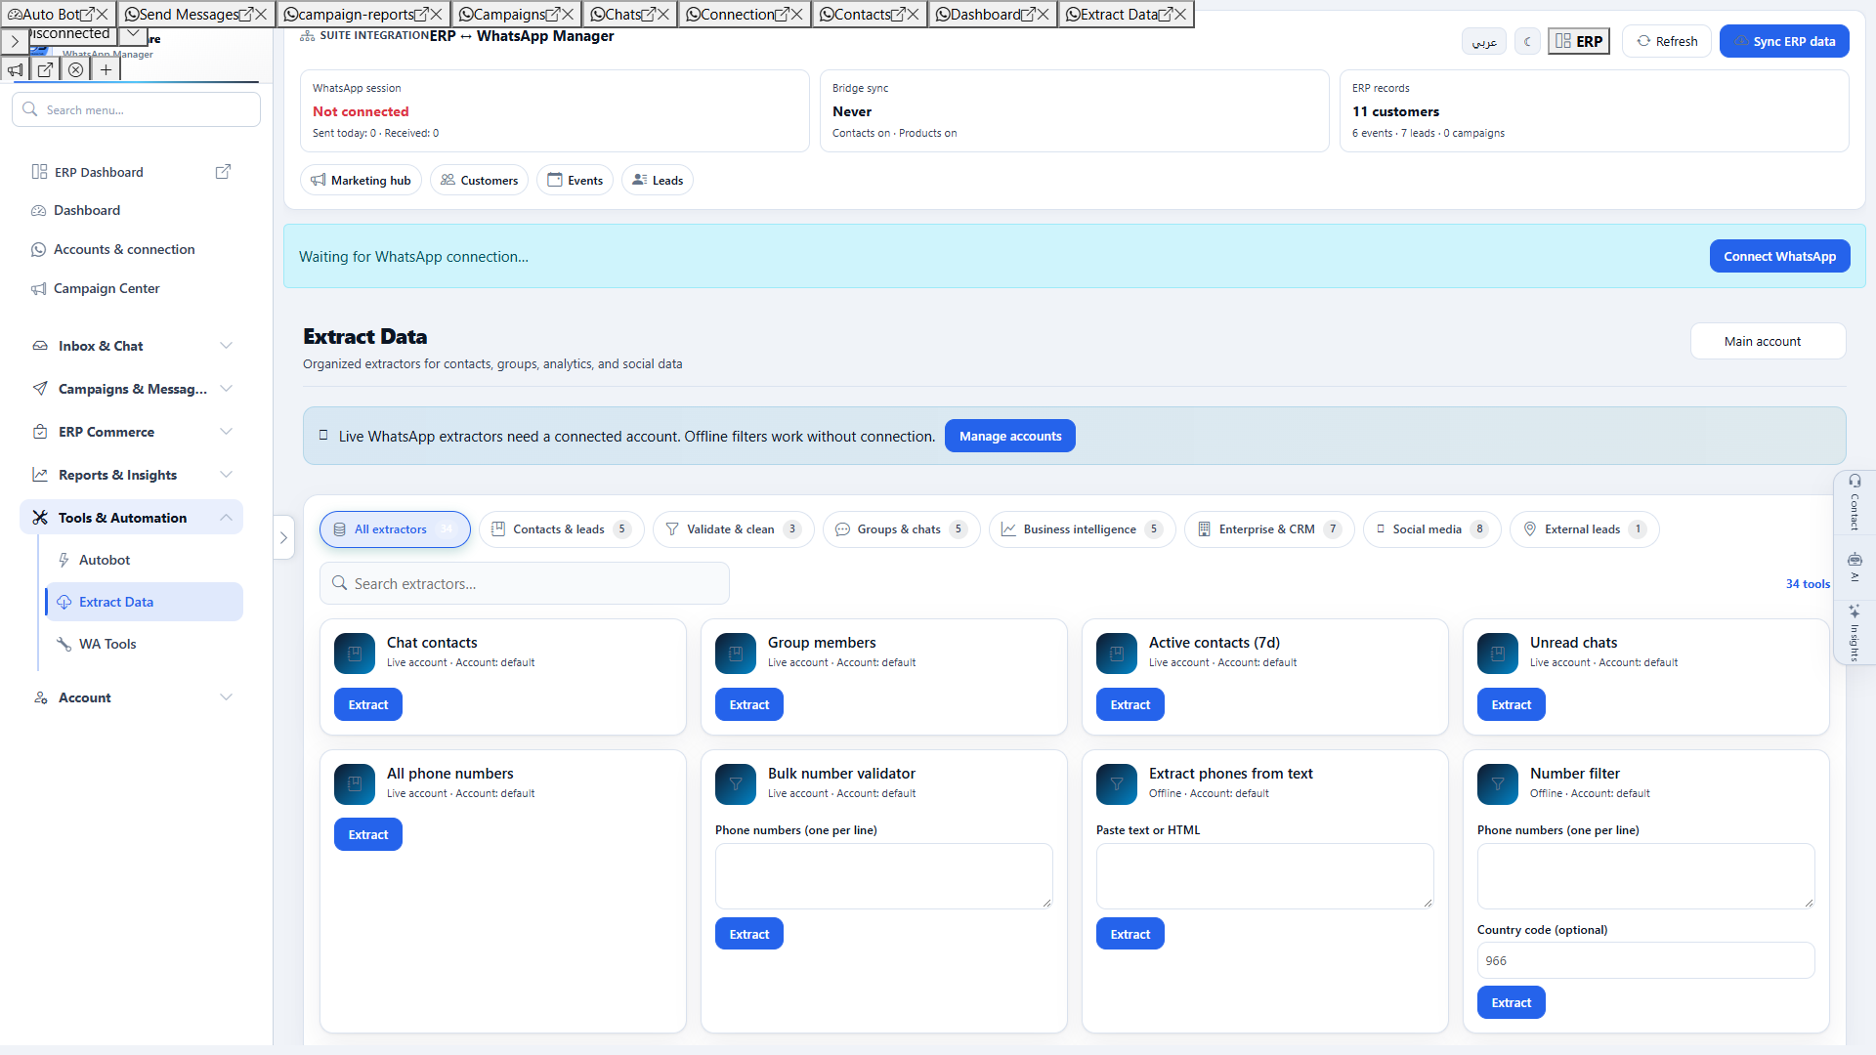Viewport: 1876px width, 1055px height.
Task: Click the Search extractors field
Action: 525,583
